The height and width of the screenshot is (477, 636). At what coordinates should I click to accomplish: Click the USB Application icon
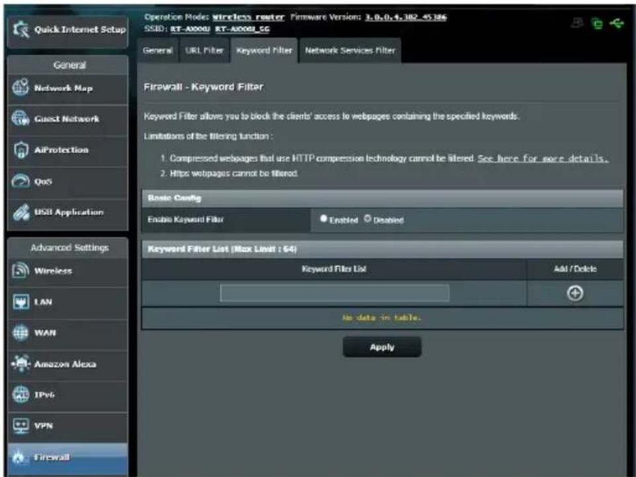tap(20, 212)
